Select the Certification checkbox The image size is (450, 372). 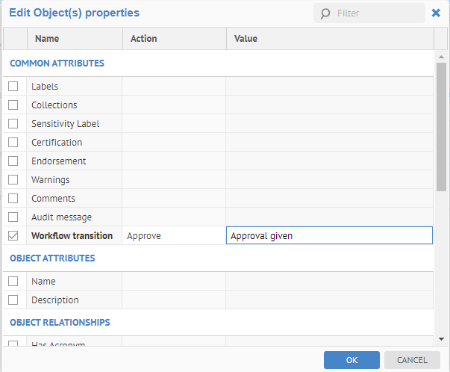(13, 143)
